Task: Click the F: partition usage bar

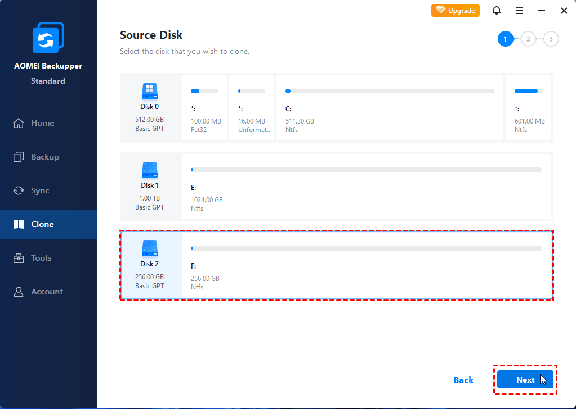Action: tap(366, 248)
